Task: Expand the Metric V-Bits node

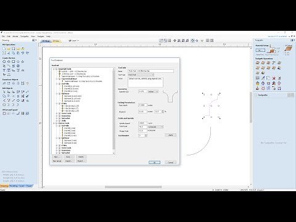Action: click(x=57, y=146)
